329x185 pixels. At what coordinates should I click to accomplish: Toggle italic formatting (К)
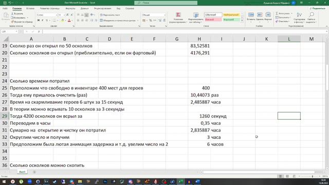[x=43, y=21]
